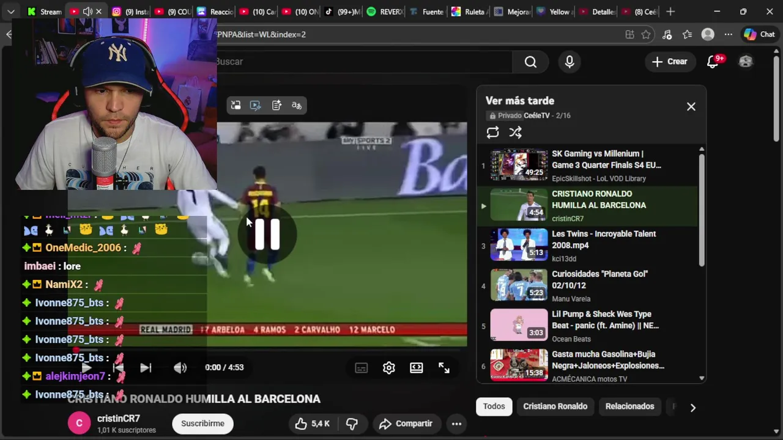Screen dimensions: 783x440
Task: Switch to the Stream tab
Action: (44, 12)
